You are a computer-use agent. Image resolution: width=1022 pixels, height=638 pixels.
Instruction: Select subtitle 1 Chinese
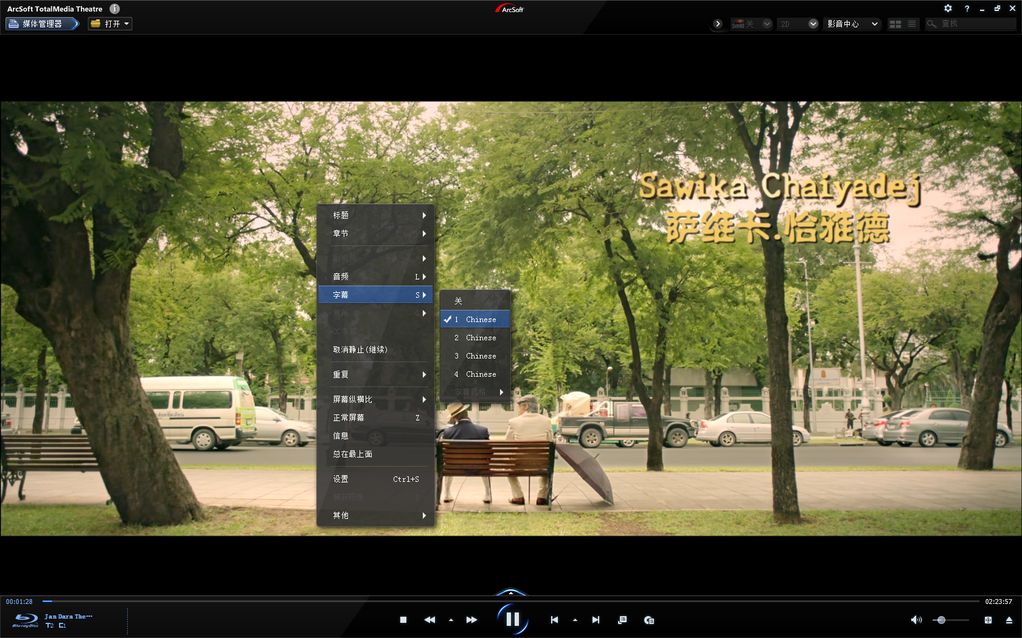click(x=475, y=319)
